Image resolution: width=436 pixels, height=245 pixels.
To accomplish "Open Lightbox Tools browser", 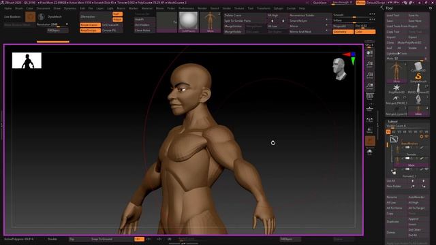I will (x=396, y=53).
